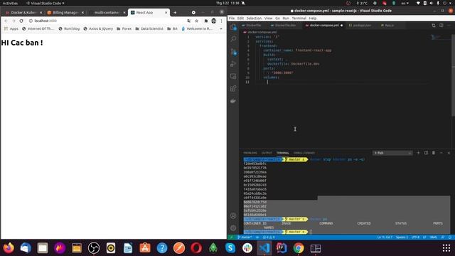Open the Runi blog bookmark

(69, 28)
